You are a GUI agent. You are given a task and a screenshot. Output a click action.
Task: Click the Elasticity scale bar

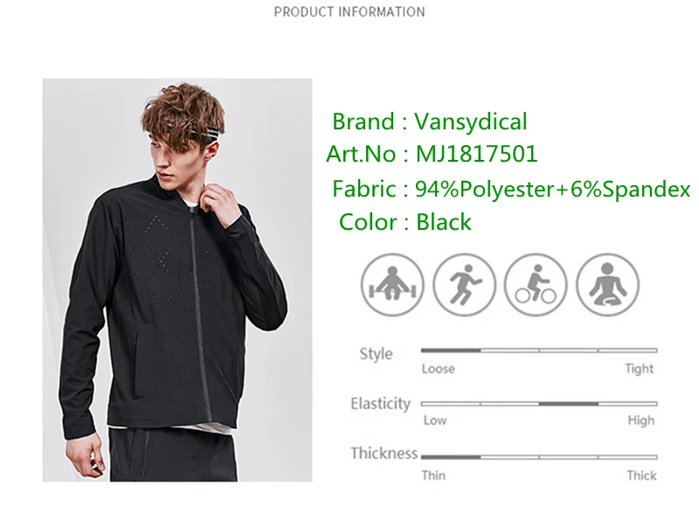tap(539, 404)
